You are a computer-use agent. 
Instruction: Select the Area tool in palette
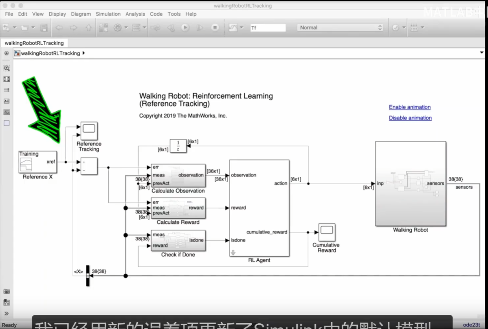tap(6, 123)
